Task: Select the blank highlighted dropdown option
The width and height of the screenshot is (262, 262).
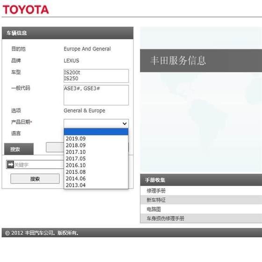Action: pyautogui.click(x=96, y=131)
